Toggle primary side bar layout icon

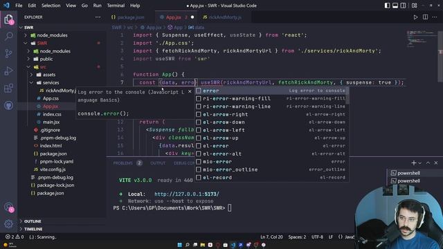click(x=387, y=6)
